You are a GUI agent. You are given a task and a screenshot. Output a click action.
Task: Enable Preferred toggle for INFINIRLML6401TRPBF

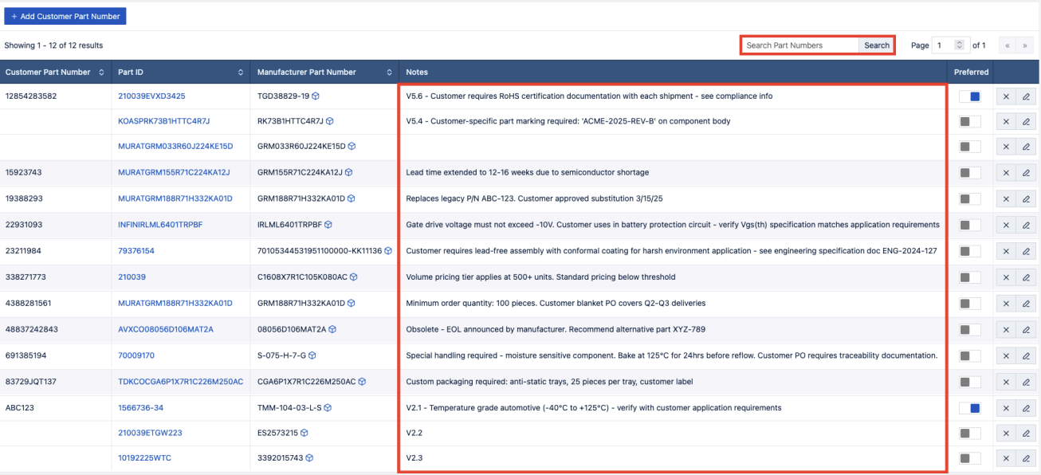coord(970,225)
